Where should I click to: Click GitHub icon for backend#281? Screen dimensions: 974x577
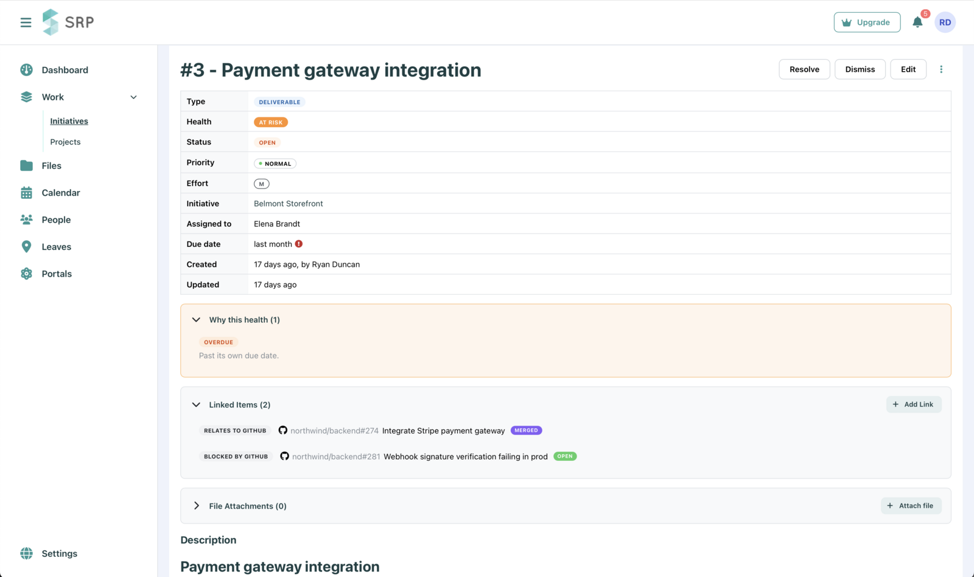click(284, 456)
